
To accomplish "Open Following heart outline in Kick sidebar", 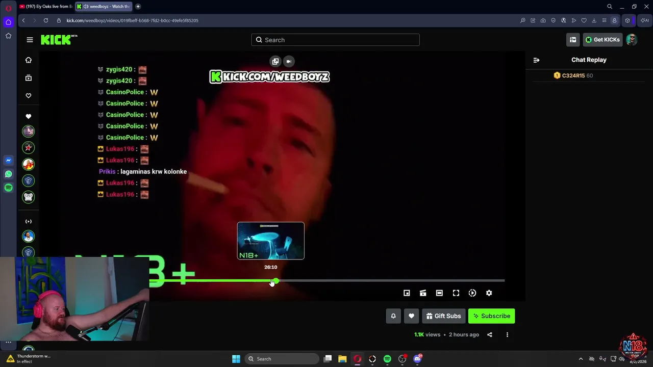I will pyautogui.click(x=29, y=95).
